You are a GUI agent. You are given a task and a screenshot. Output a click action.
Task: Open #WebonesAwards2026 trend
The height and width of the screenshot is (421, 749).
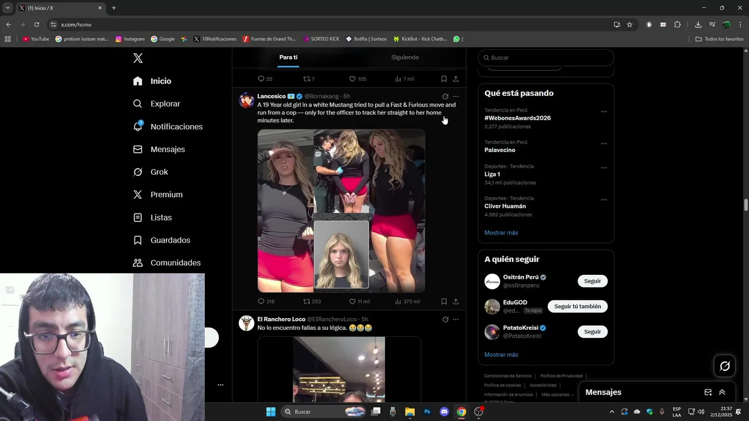[x=517, y=118]
